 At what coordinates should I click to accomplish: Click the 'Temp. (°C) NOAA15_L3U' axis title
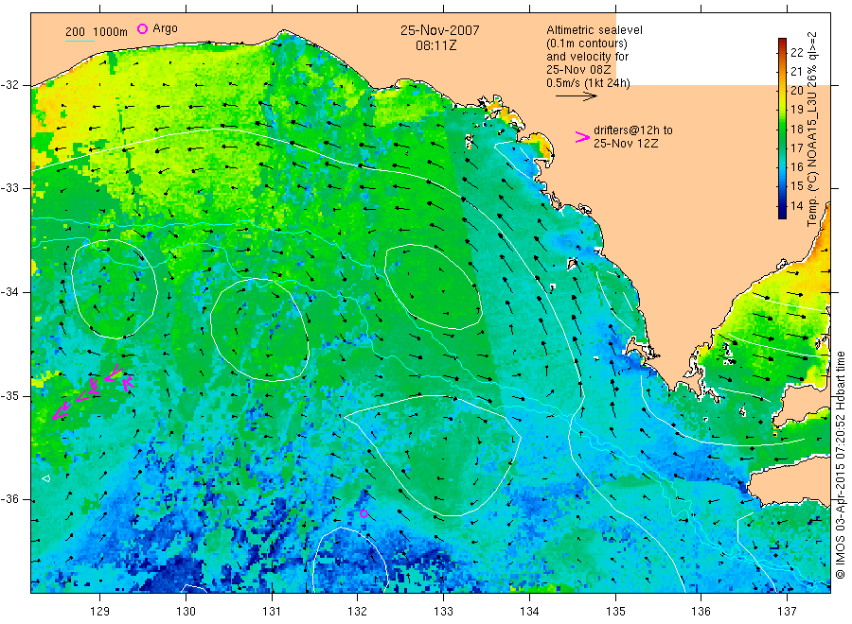(812, 130)
